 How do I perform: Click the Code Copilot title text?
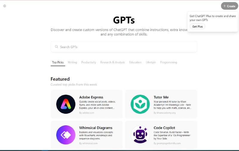pos(164,128)
